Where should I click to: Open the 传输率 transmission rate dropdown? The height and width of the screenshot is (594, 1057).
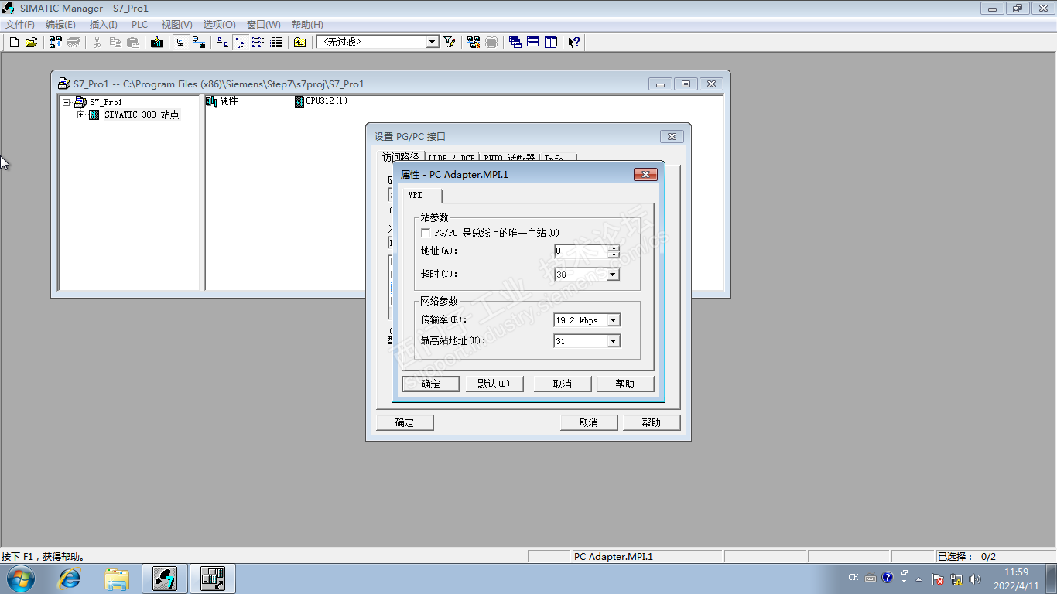[613, 320]
